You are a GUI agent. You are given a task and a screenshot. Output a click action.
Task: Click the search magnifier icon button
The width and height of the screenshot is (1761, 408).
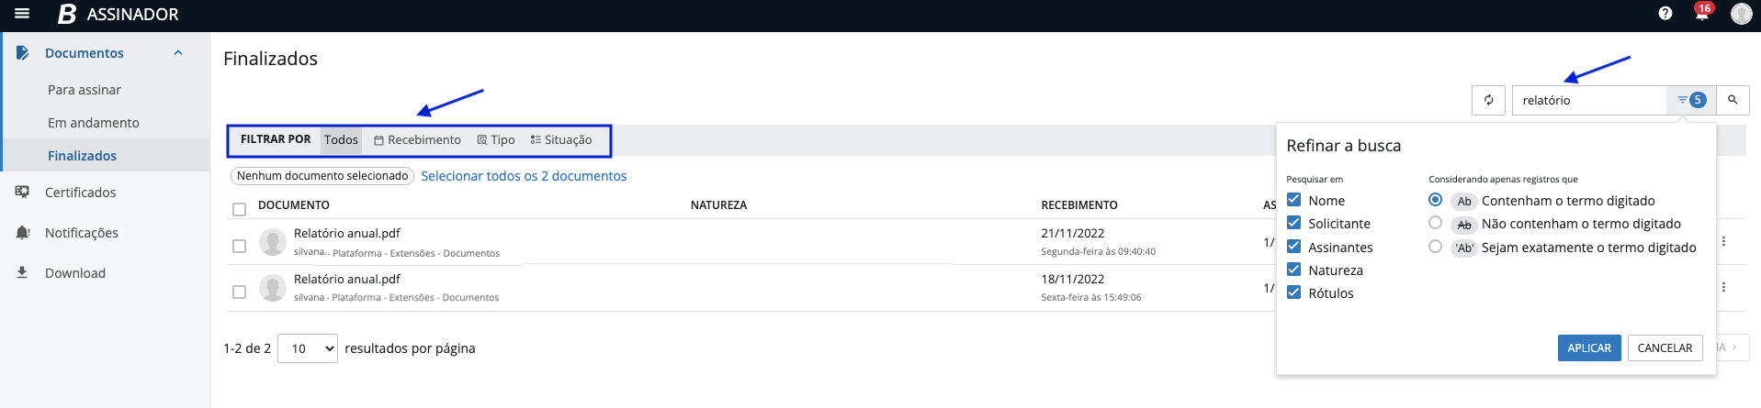click(x=1733, y=100)
